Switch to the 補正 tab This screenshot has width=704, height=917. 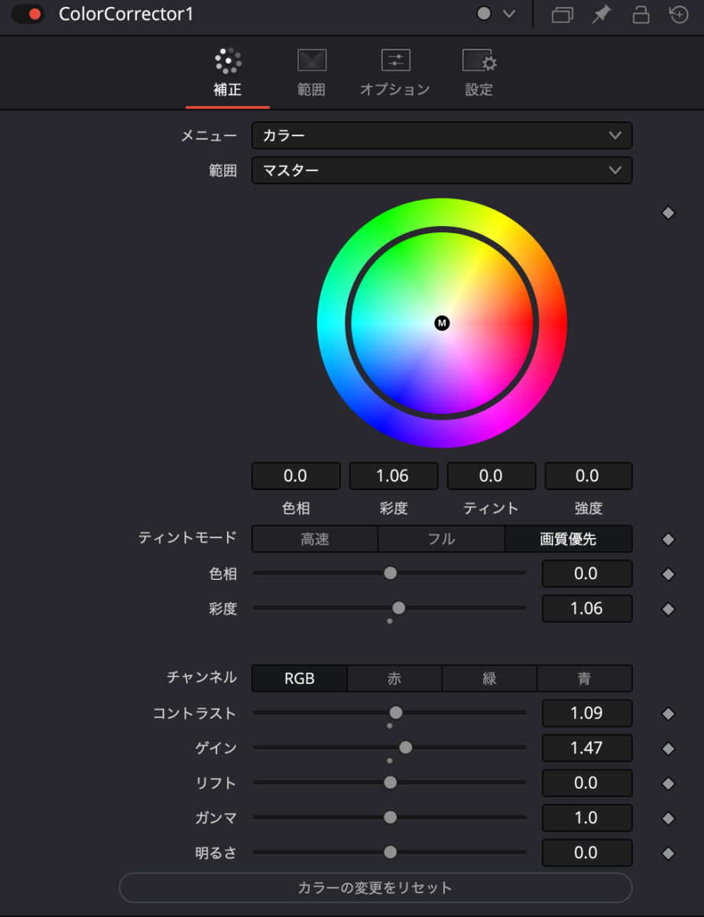[x=228, y=73]
